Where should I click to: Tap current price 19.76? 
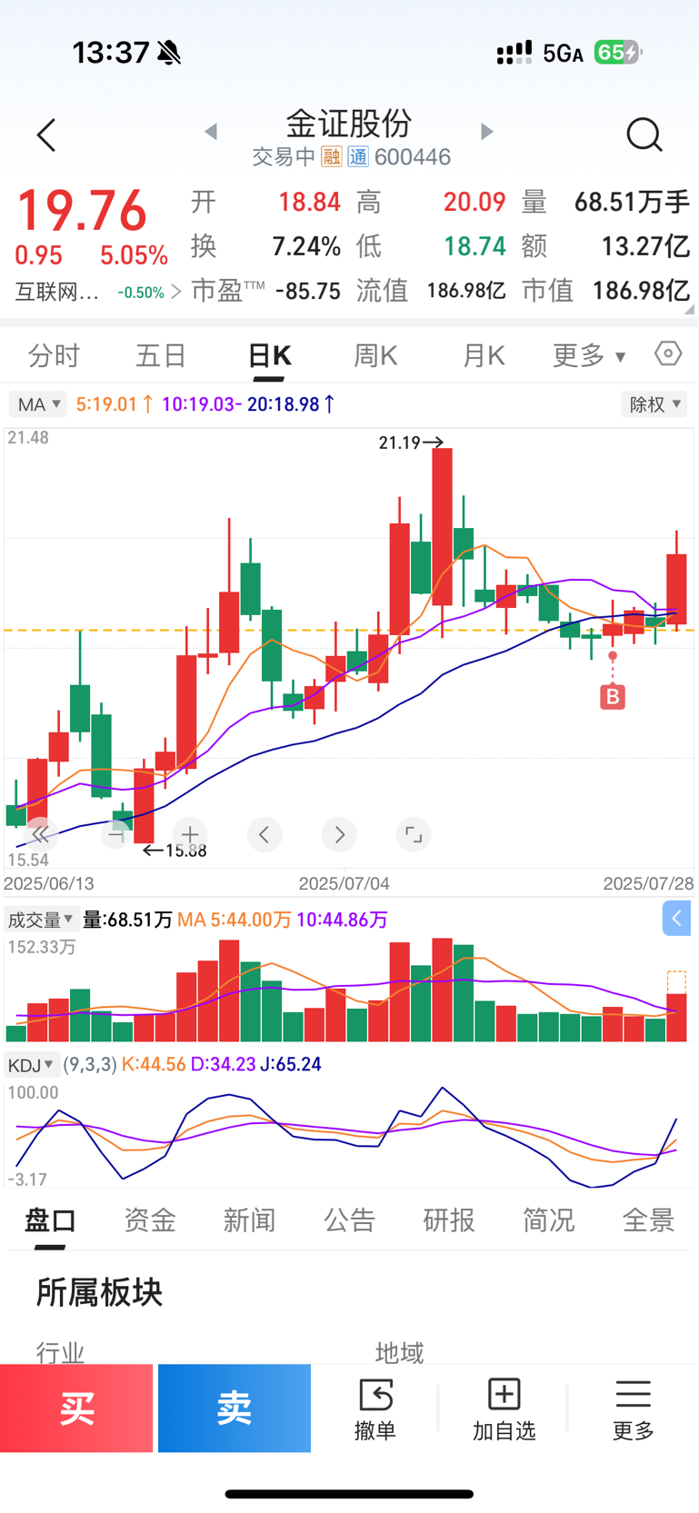click(x=82, y=211)
